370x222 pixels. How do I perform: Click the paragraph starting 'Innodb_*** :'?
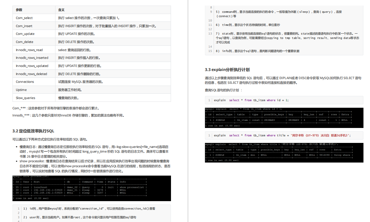(68, 115)
